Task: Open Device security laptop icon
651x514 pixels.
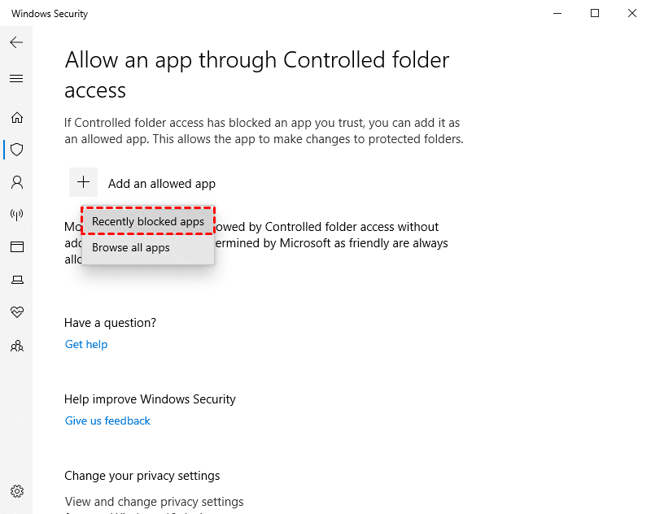Action: click(x=16, y=280)
